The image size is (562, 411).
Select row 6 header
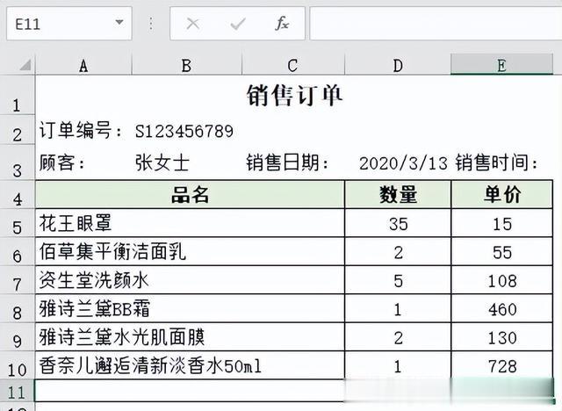[18, 251]
